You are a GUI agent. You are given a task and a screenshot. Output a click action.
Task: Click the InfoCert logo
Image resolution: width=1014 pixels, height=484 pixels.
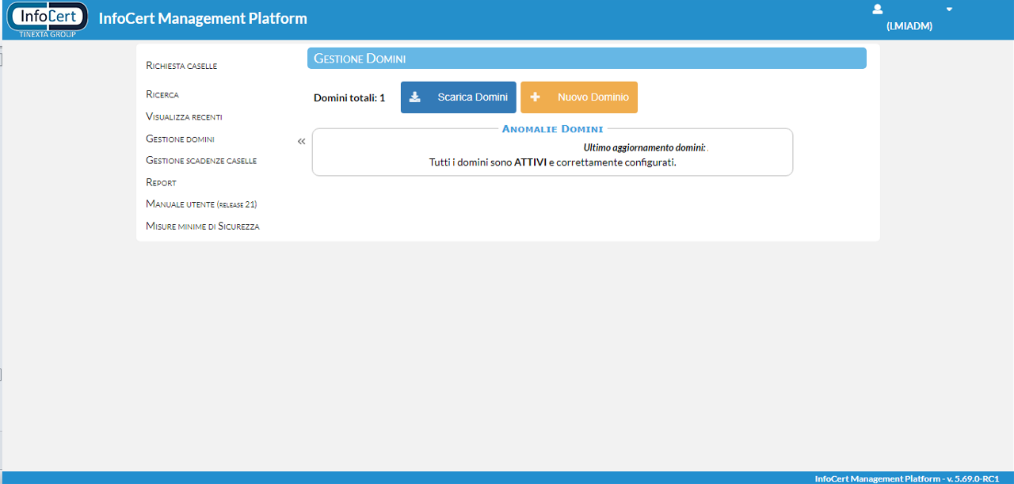[47, 18]
